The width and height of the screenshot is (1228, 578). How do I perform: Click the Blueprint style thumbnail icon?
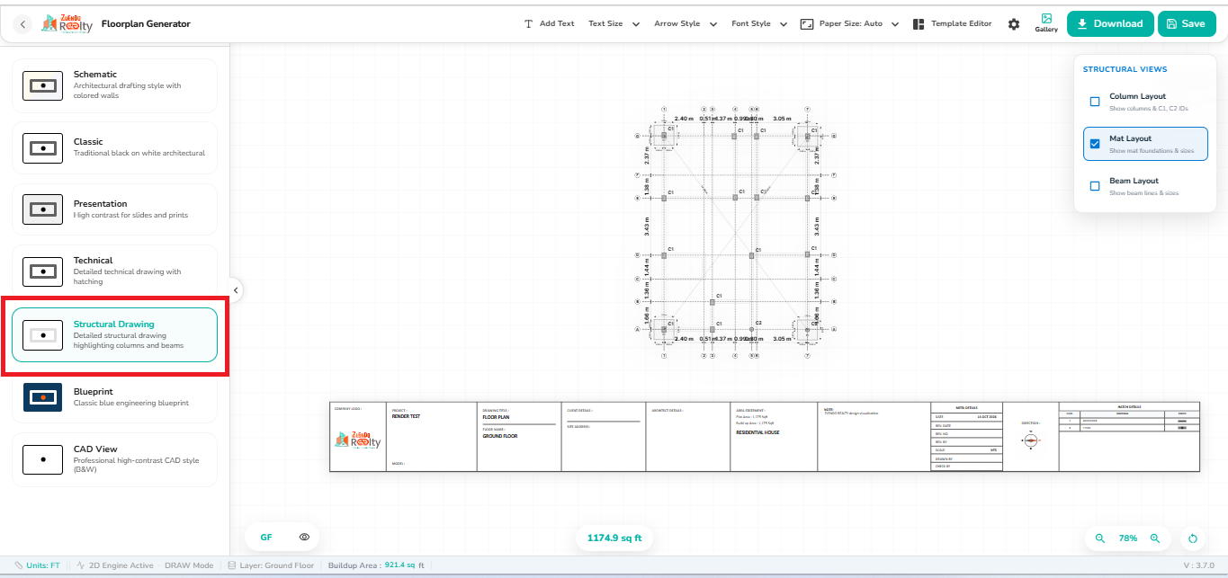pos(42,396)
